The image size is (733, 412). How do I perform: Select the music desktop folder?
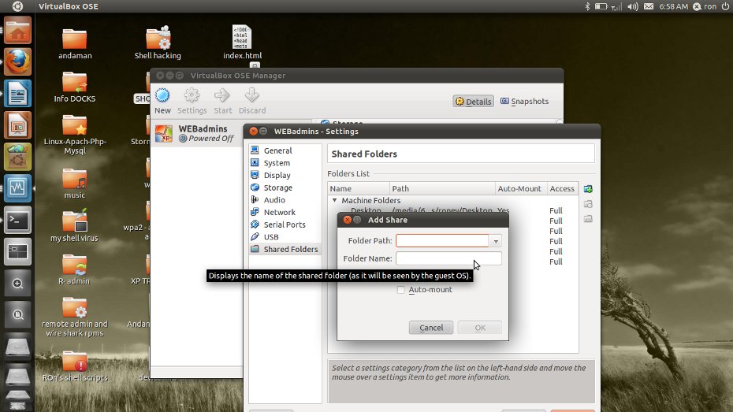75,184
